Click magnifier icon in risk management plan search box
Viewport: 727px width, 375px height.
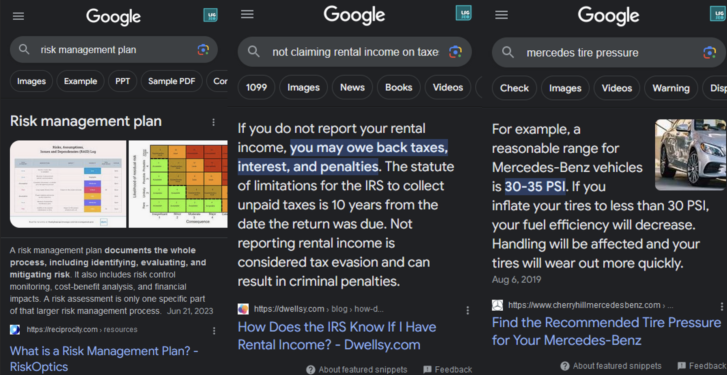[24, 50]
